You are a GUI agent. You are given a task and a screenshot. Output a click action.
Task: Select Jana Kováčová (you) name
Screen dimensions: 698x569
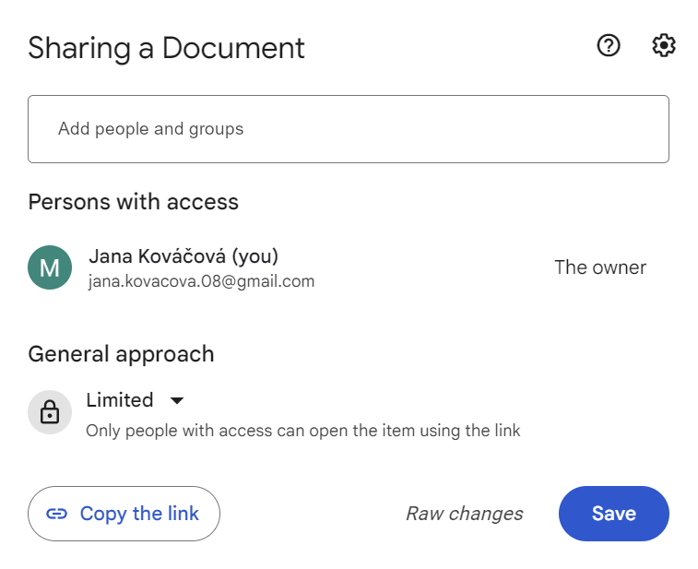pyautogui.click(x=183, y=256)
